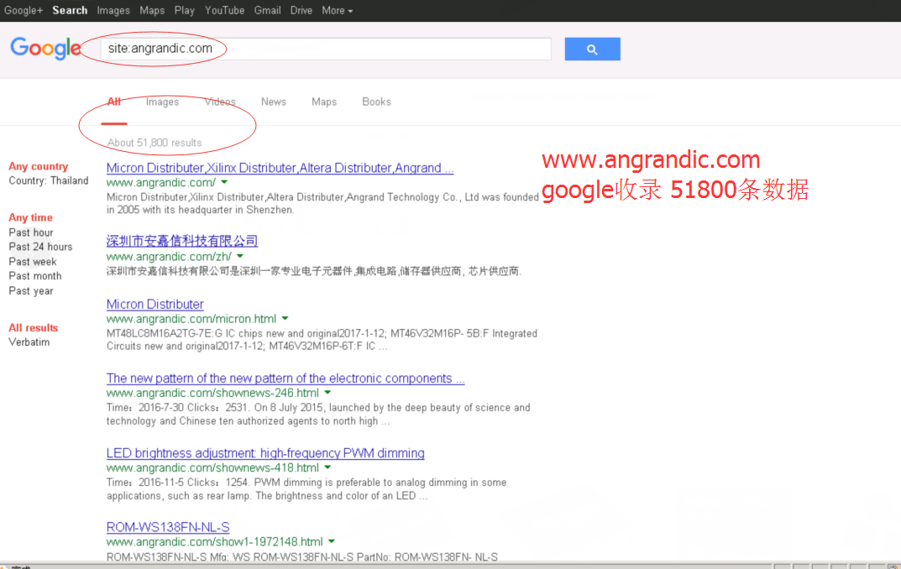Select Any country filter

click(x=39, y=166)
